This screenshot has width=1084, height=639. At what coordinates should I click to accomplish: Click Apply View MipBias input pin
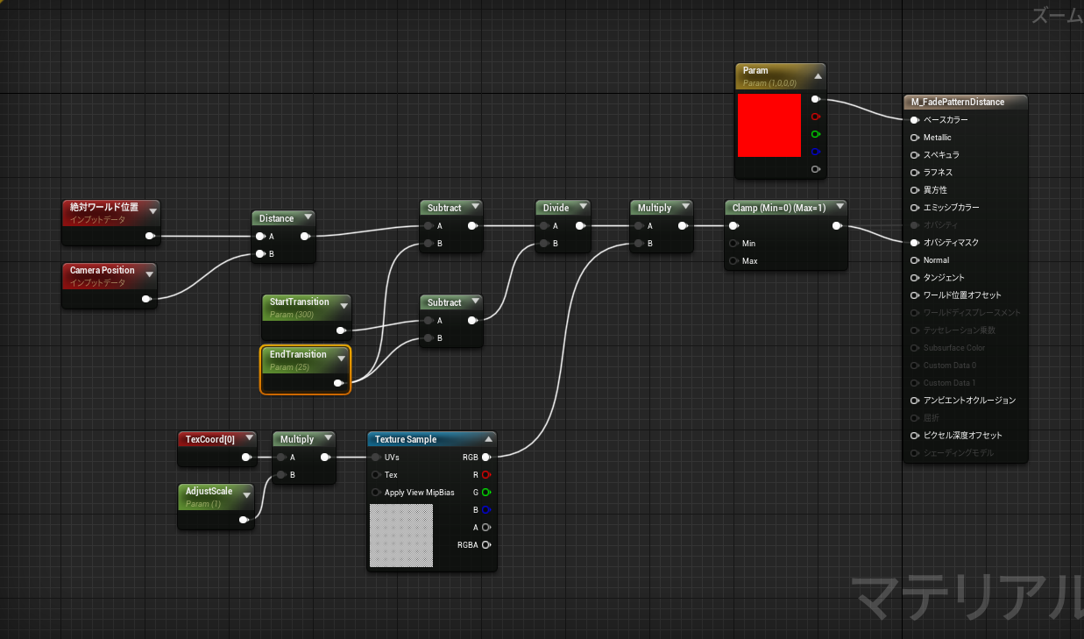[x=377, y=492]
